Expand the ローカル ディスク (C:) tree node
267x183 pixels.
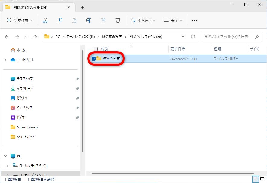click(x=7, y=166)
